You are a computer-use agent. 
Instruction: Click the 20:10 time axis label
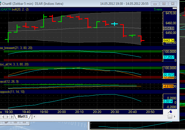(x=79, y=112)
